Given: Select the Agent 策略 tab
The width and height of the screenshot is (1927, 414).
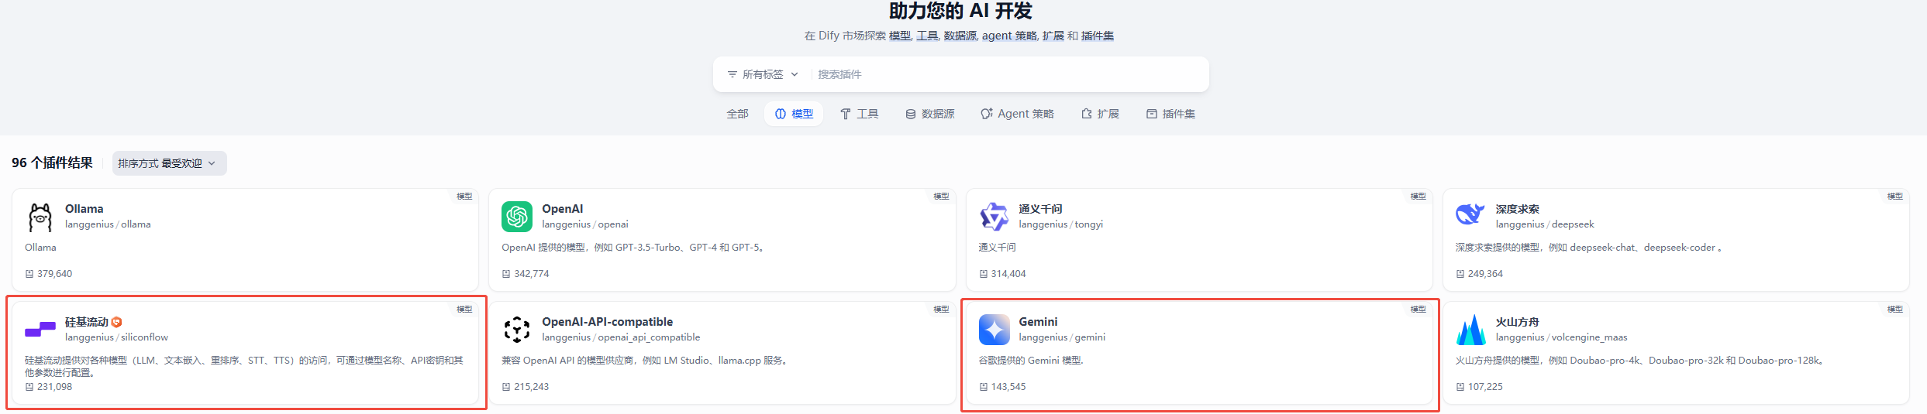Looking at the screenshot, I should point(1017,114).
